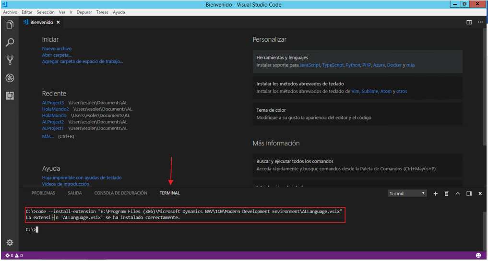
Task: Open the Manage gear icon
Action: click(10, 243)
